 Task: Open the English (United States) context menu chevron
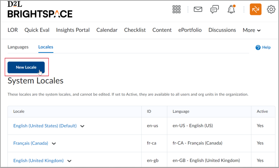[82, 126]
